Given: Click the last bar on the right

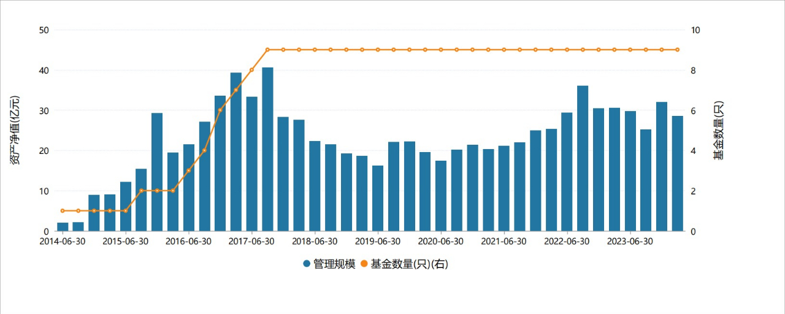Looking at the screenshot, I should click(x=677, y=174).
